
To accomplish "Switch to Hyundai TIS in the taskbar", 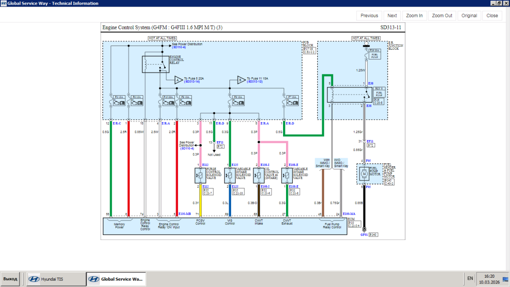I will [x=54, y=279].
